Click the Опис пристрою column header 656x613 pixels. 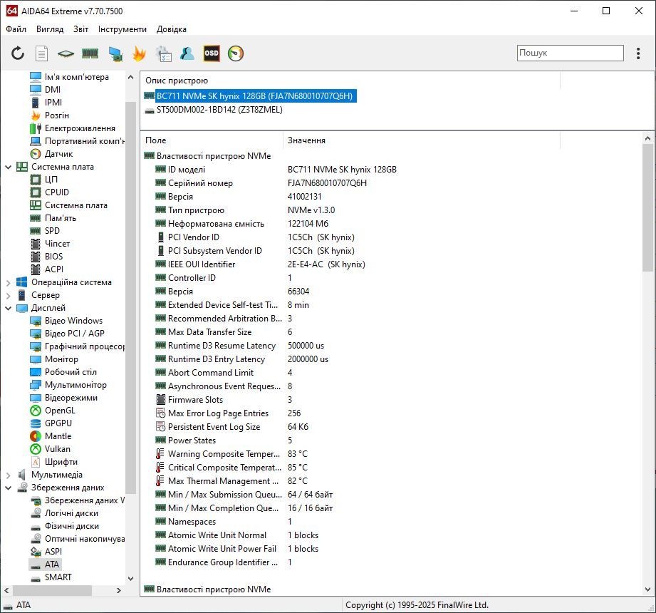point(350,81)
